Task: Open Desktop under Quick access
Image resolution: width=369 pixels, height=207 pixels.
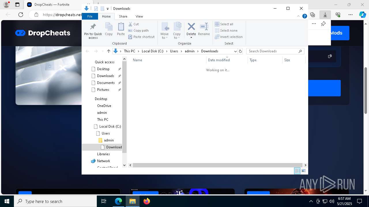Action: (103, 69)
